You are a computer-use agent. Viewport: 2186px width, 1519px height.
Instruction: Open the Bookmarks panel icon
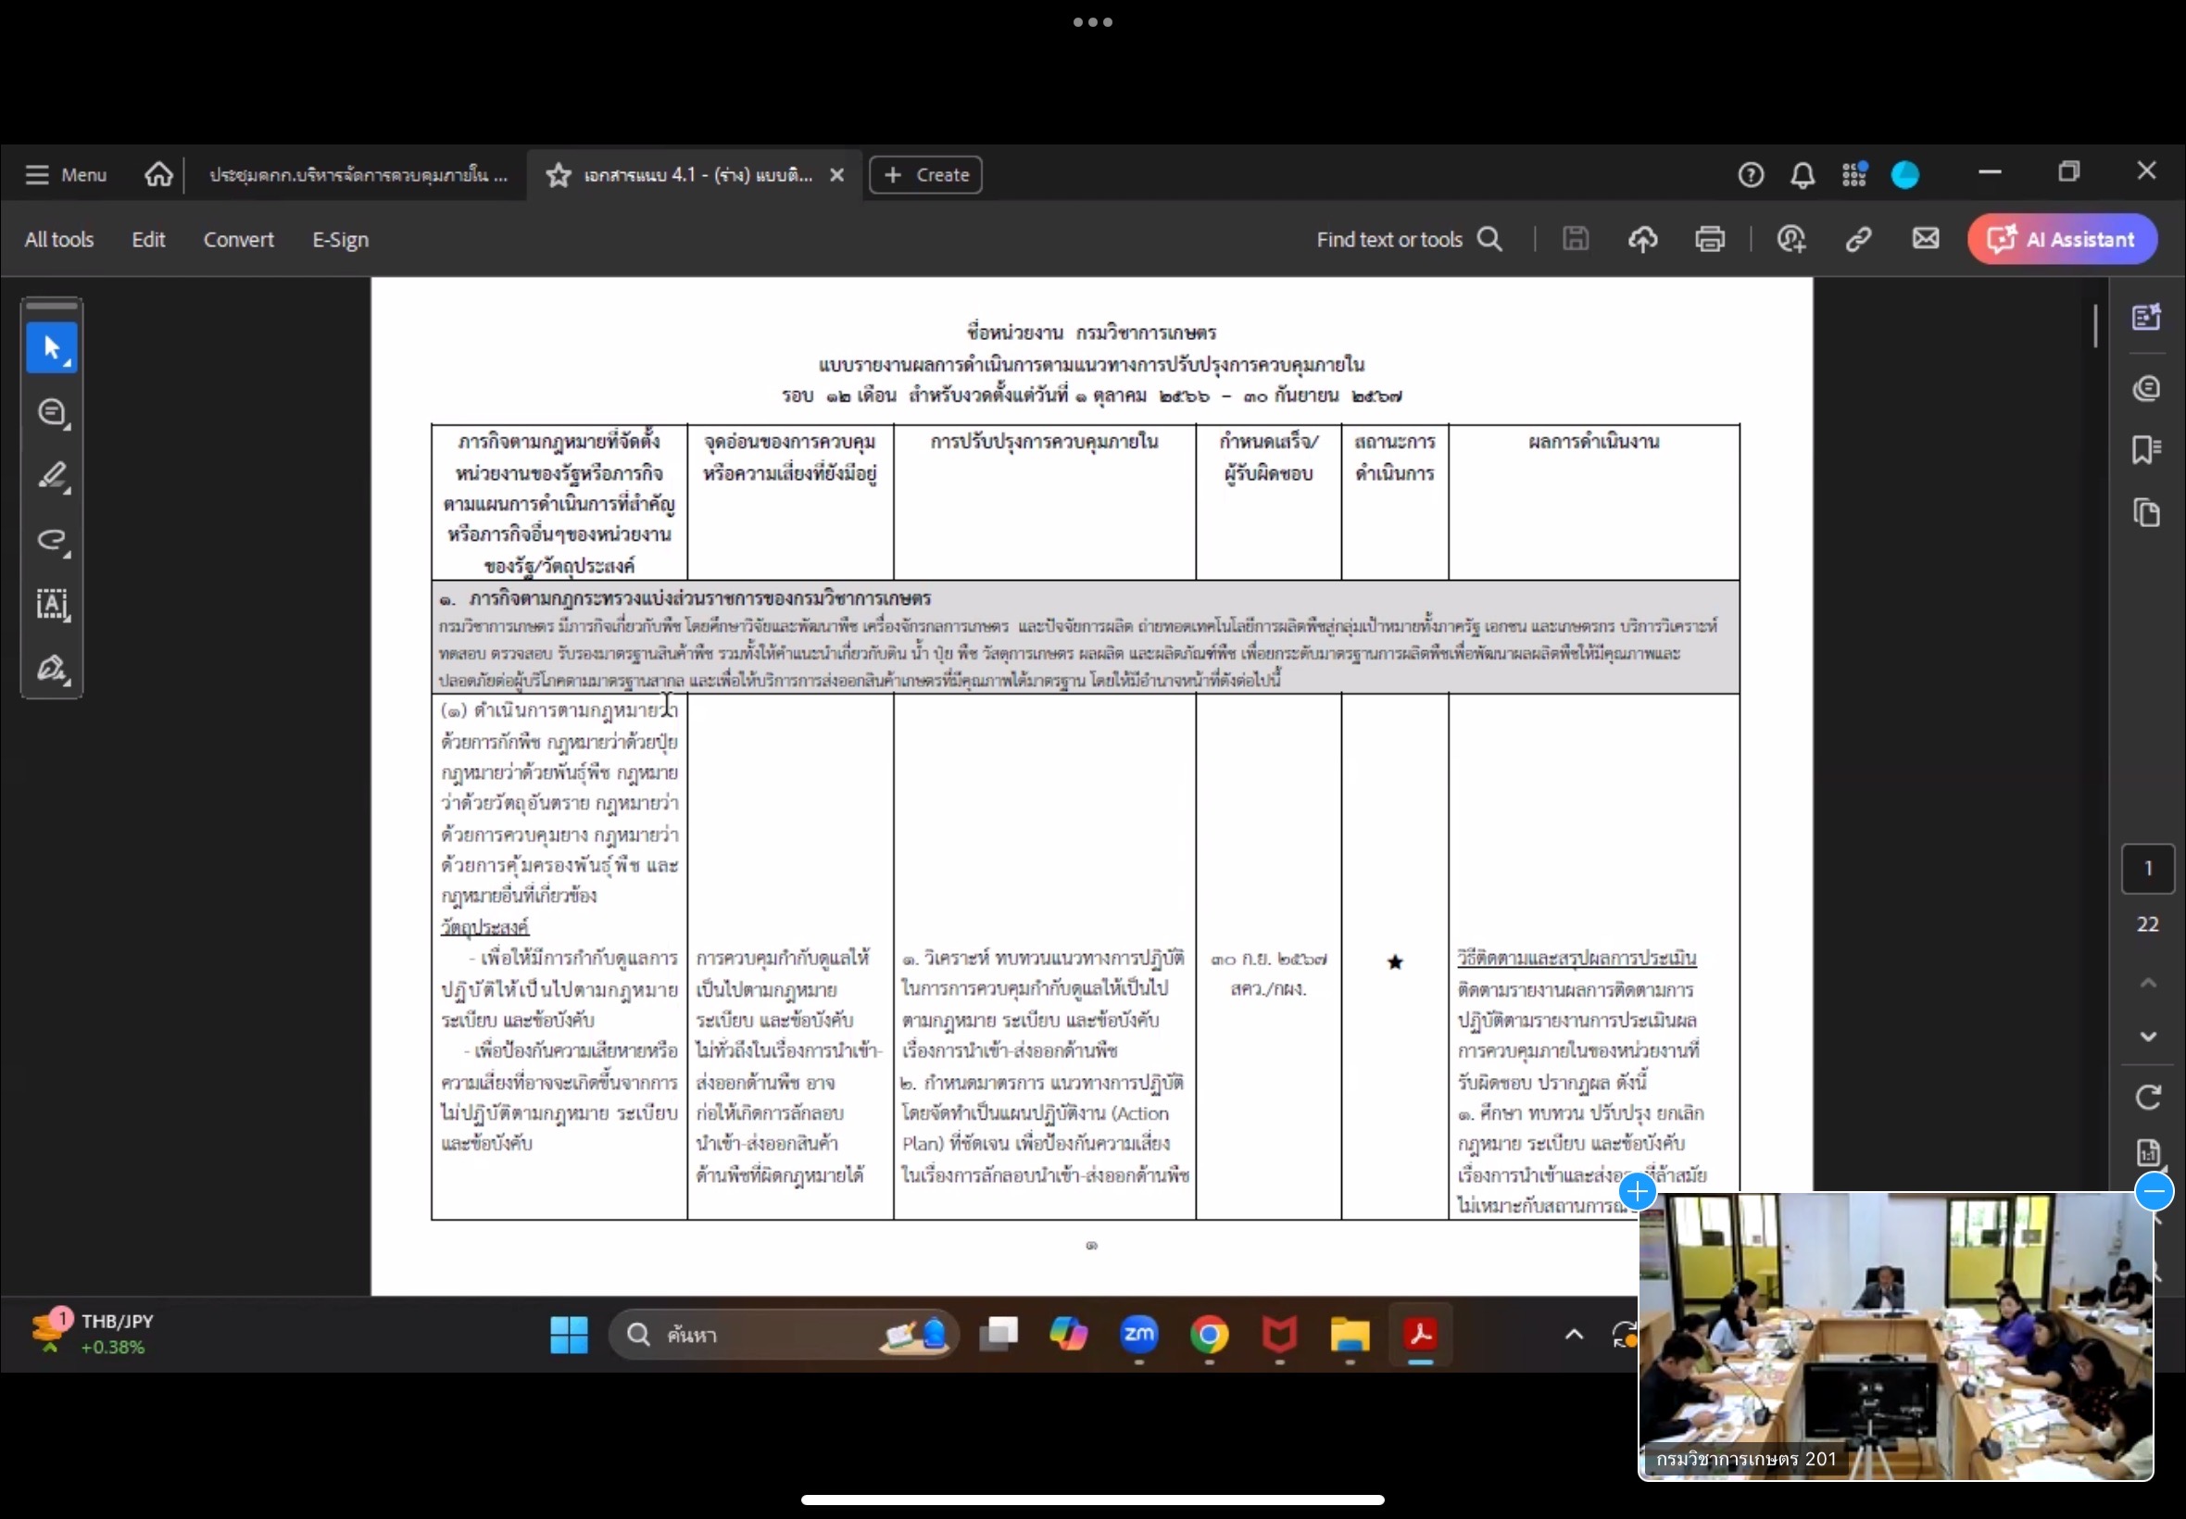(x=2146, y=449)
